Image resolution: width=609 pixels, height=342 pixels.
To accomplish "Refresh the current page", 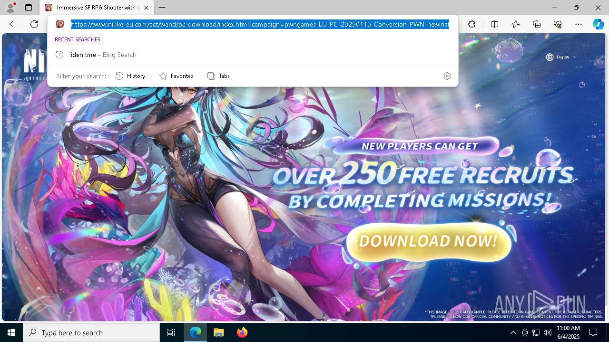I will (x=34, y=24).
